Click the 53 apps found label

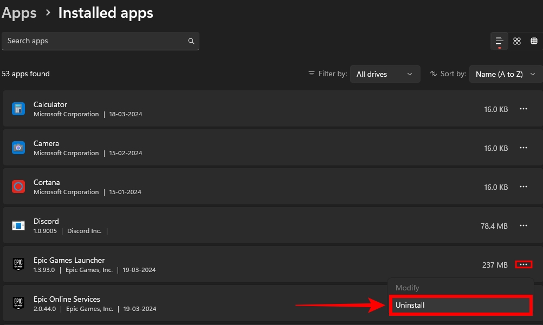25,74
